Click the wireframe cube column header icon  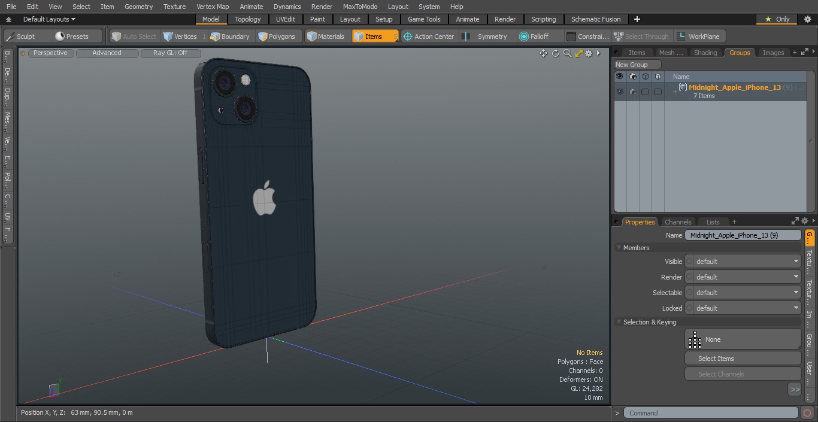(645, 77)
